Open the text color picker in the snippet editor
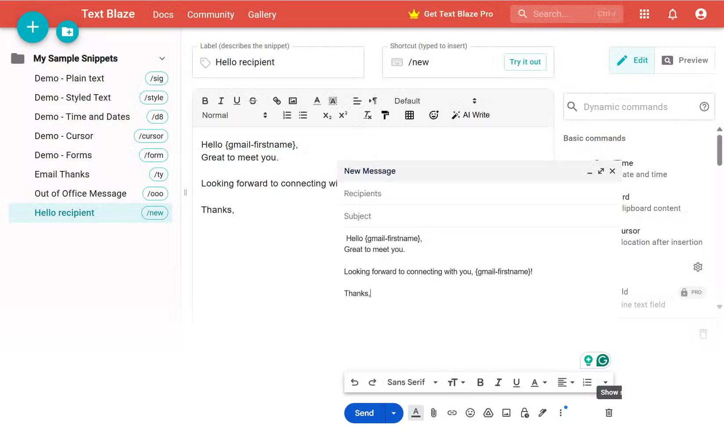Viewport: 724px width, 429px height. [317, 100]
